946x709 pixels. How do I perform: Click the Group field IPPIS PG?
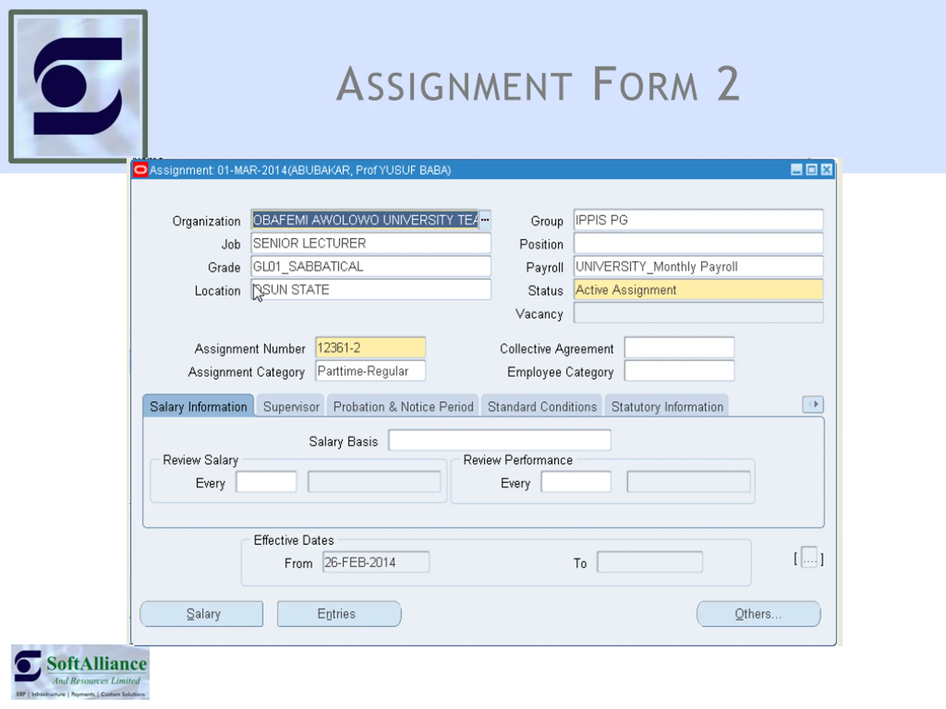click(698, 220)
